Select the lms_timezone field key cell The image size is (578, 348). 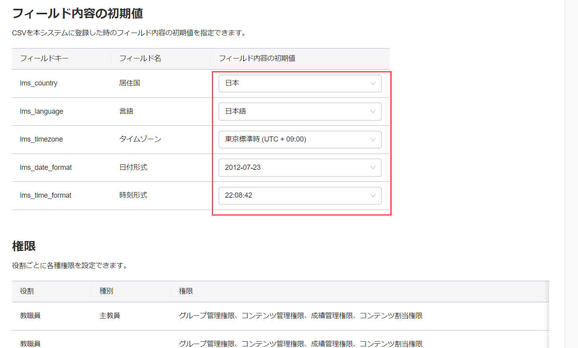coord(41,139)
